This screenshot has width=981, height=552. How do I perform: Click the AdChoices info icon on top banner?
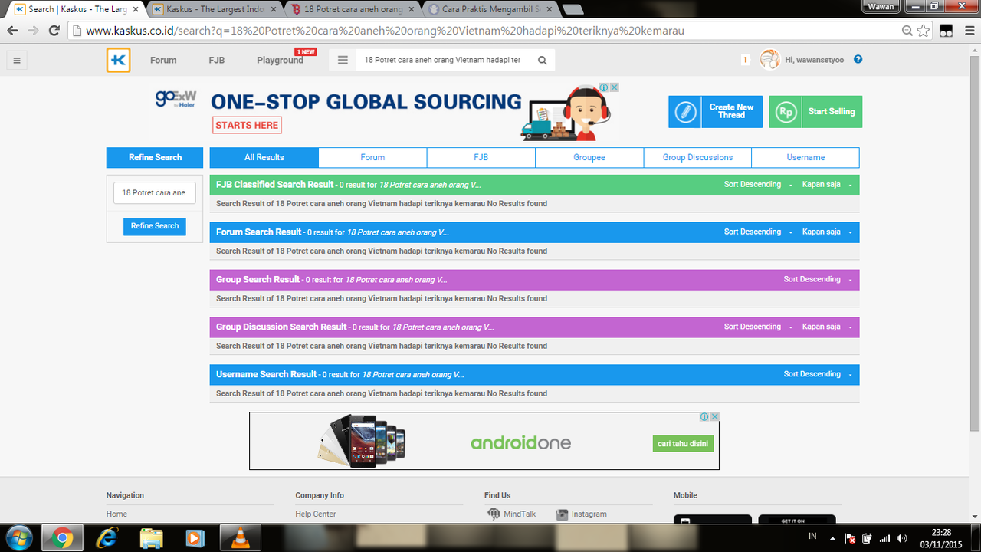[x=604, y=87]
